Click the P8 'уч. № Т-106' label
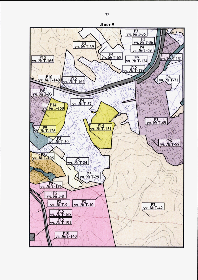The image size is (198, 280). (43, 158)
